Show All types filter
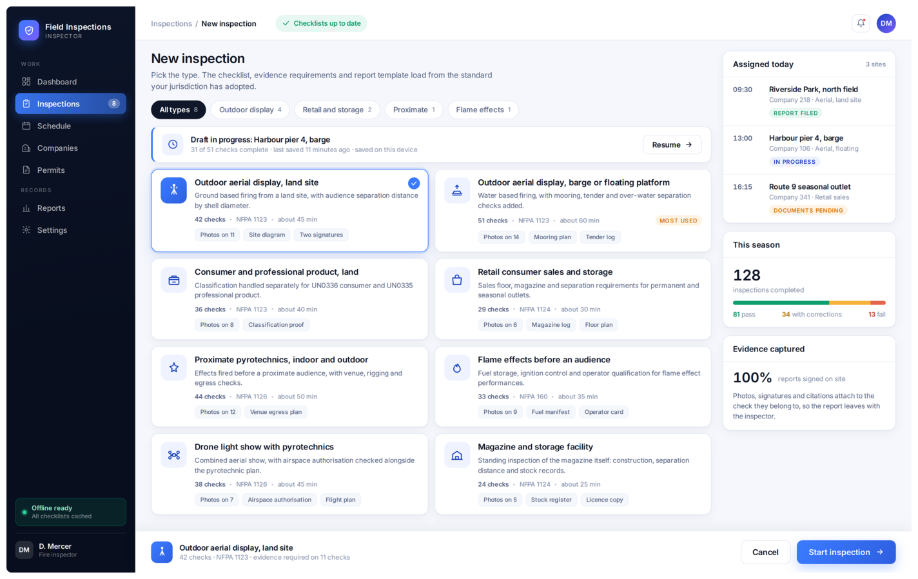The image size is (918, 579). tap(179, 110)
